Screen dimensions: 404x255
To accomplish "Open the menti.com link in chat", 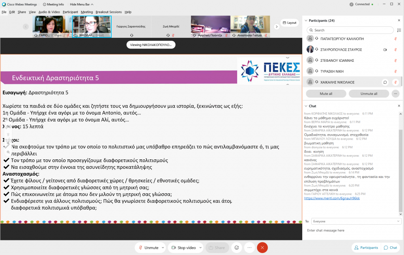I will [x=332, y=198].
